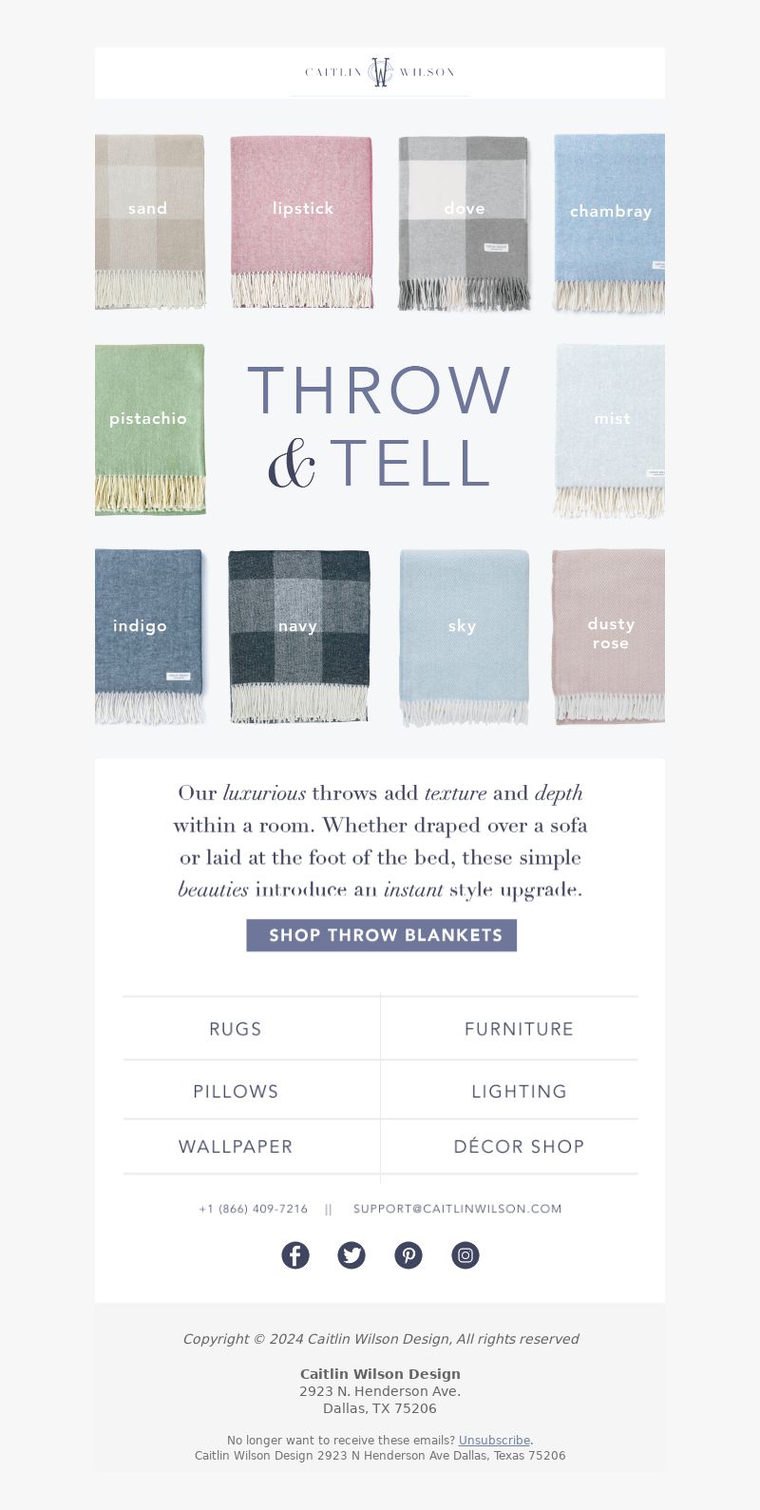Email support@caitlinwilson.com link

tap(457, 1209)
